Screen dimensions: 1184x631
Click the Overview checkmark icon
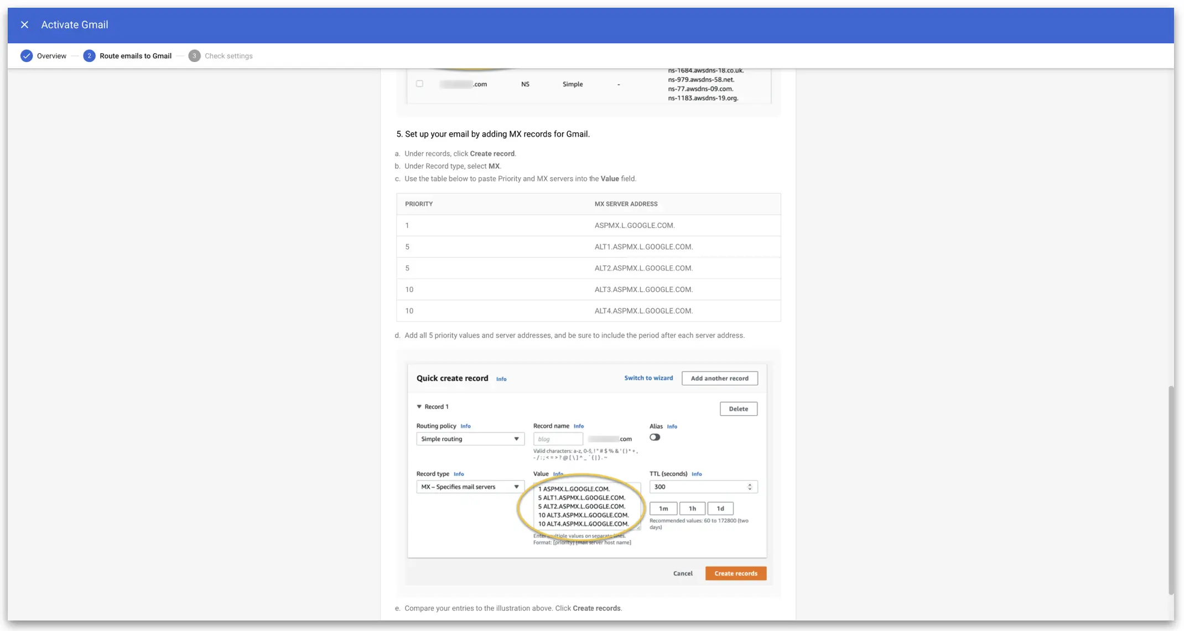(27, 56)
